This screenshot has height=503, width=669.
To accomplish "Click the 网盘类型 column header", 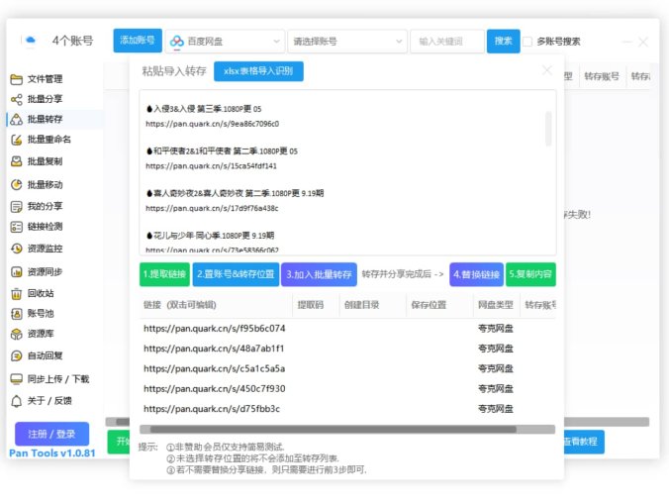I will (x=496, y=305).
